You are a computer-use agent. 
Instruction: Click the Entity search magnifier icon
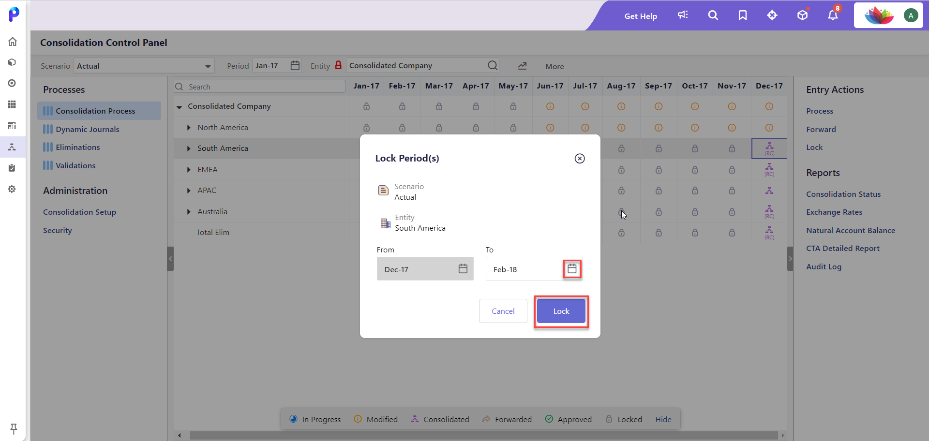pos(493,65)
